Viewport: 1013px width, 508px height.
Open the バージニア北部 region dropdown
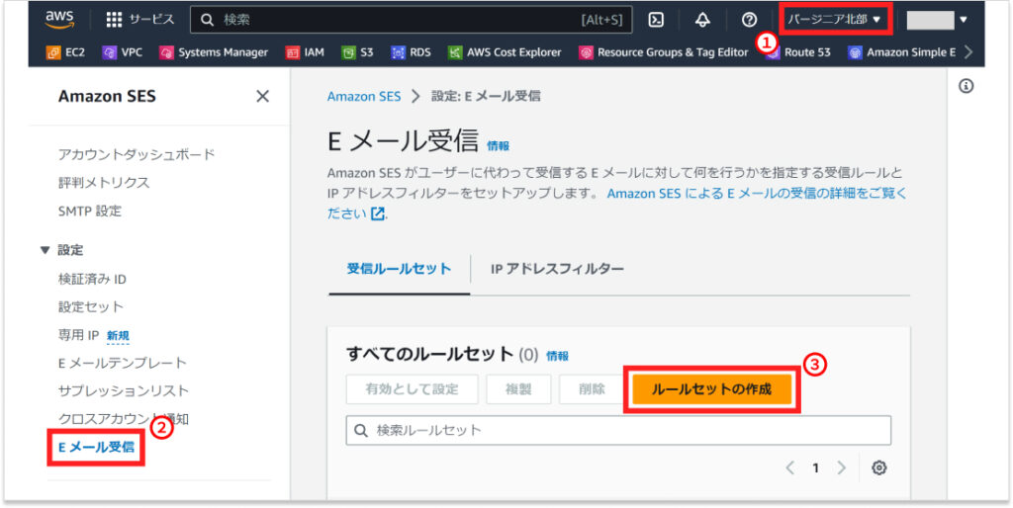pyautogui.click(x=834, y=20)
